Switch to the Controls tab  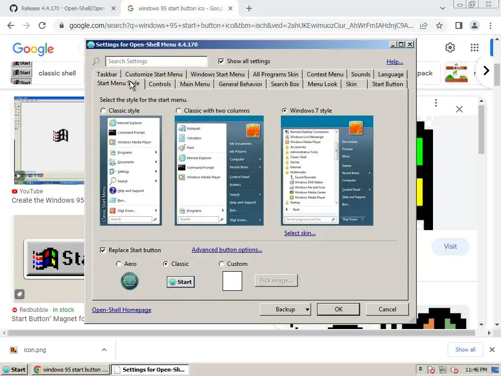[x=159, y=84]
